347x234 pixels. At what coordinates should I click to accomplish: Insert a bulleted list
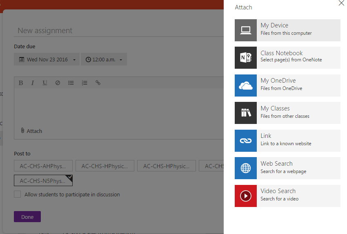[x=71, y=83]
